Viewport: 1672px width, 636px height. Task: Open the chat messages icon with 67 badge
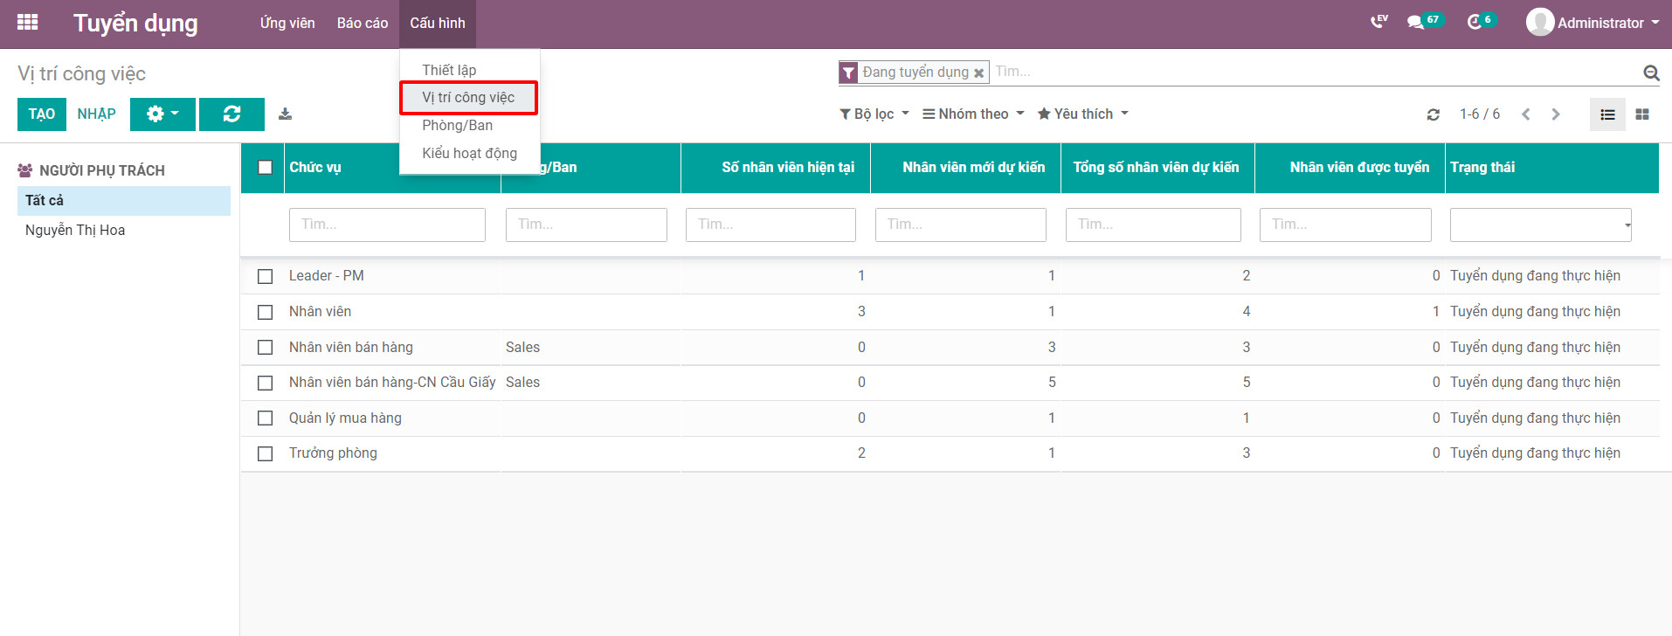click(x=1416, y=22)
